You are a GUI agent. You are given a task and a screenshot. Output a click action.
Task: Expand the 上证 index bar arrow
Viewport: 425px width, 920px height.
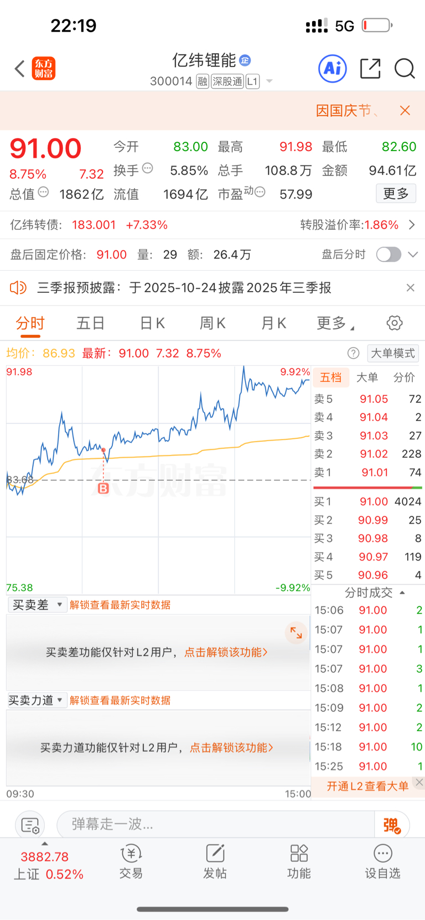(45, 844)
